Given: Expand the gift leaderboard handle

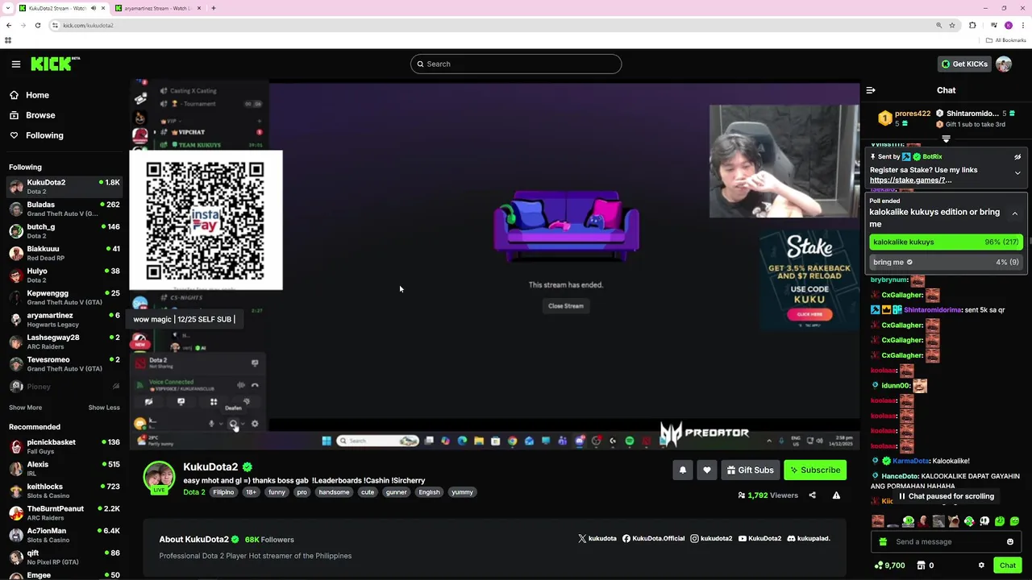Looking at the screenshot, I should coord(947,139).
